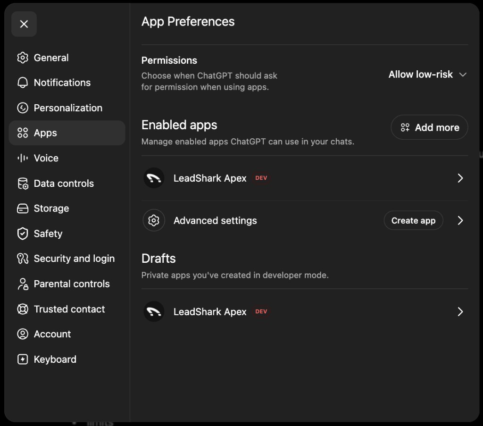Screen dimensions: 483x426
Task: Click the Parental controls person-lock icon
Action: coord(23,284)
